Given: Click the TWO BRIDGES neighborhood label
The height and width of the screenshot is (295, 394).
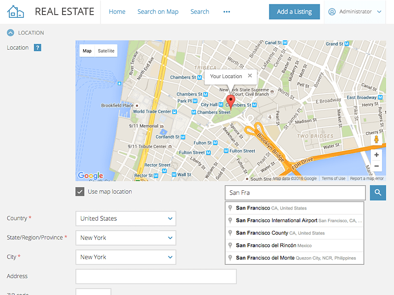Looking at the screenshot, I should [315, 136].
